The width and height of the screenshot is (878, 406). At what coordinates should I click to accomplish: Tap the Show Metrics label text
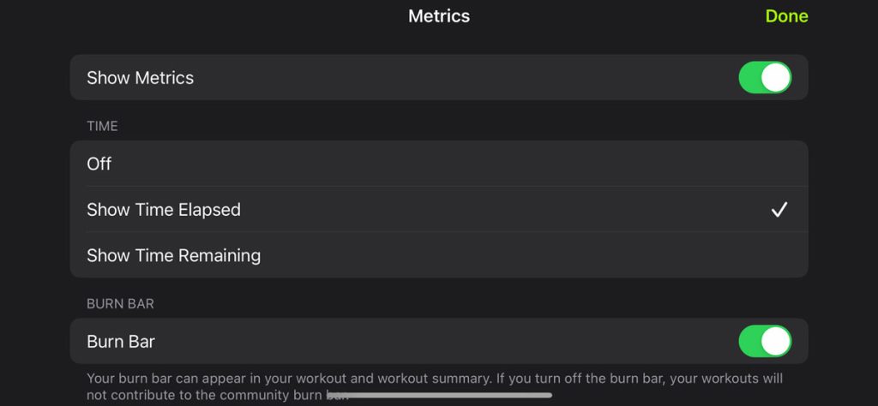140,78
